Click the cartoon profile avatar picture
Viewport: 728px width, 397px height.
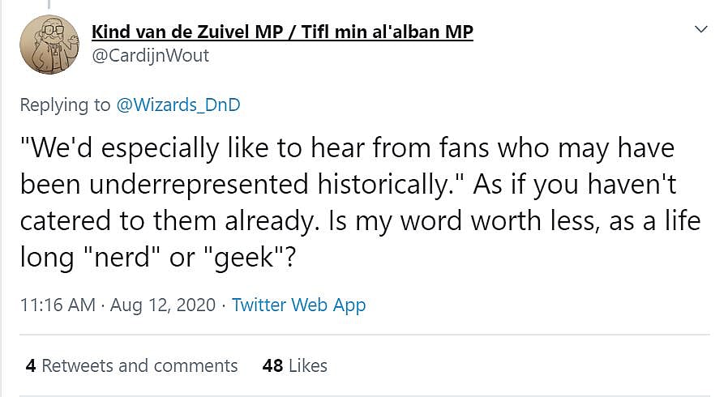pos(49,44)
